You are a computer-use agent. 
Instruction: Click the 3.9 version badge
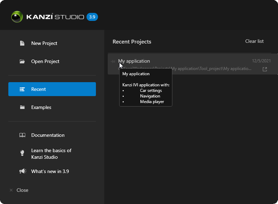[x=92, y=17]
